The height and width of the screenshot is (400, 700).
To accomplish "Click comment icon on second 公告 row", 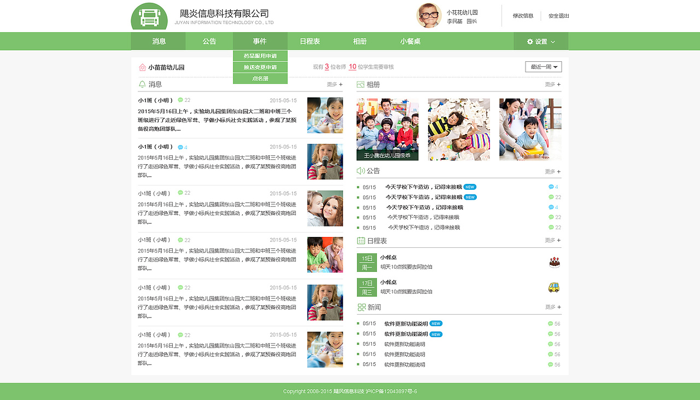I will [x=551, y=197].
